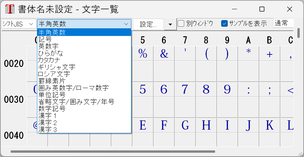Open the arrow dropdown beside 設定
The image size is (304, 157).
(x=170, y=24)
